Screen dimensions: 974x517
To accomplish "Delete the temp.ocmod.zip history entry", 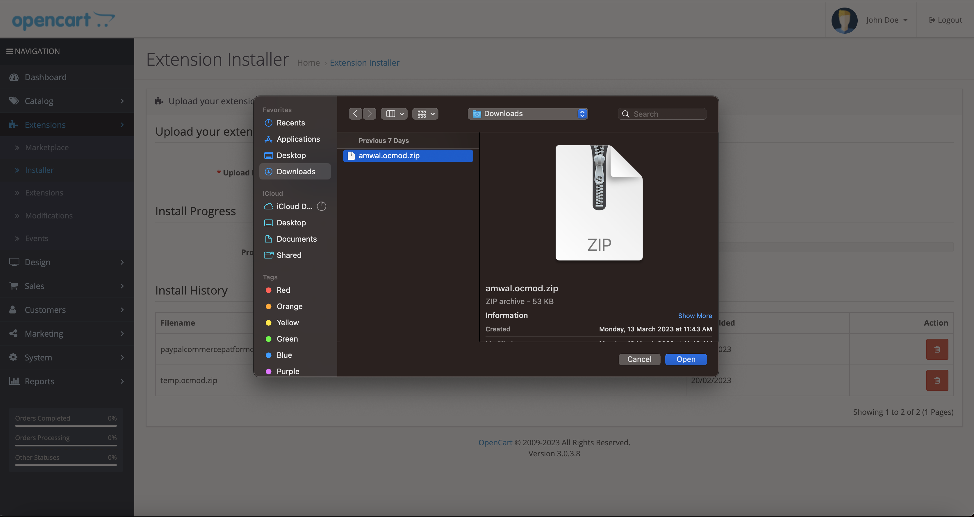I will click(937, 380).
